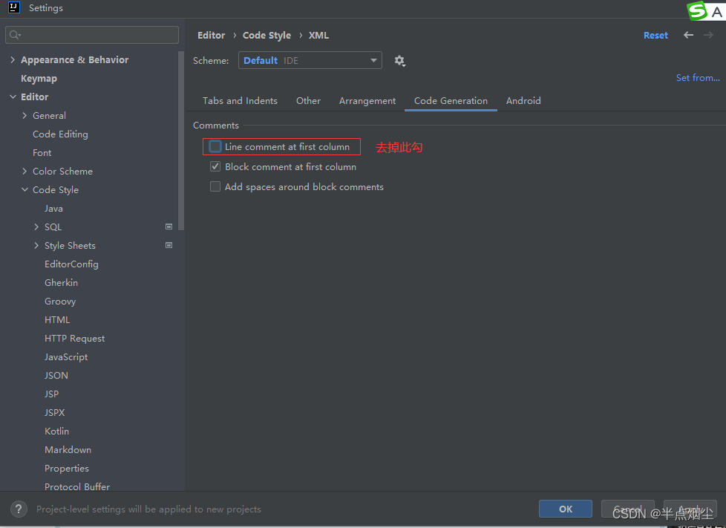This screenshot has width=726, height=528.
Task: Select Keymap in settings tree
Action: pyautogui.click(x=39, y=78)
